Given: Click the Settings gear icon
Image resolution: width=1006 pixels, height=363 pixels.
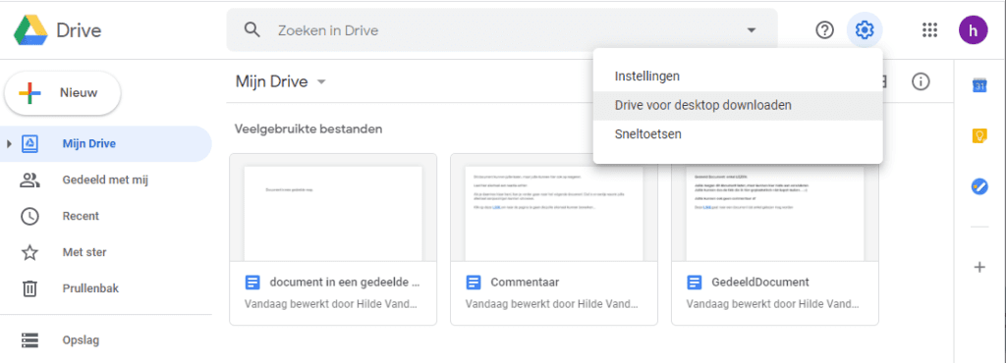Looking at the screenshot, I should point(865,29).
